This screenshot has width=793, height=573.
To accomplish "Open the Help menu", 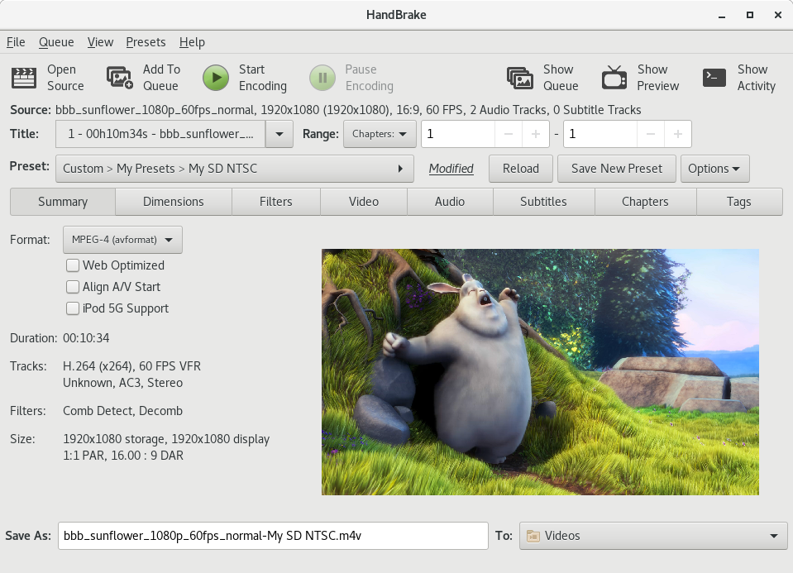I will click(192, 42).
